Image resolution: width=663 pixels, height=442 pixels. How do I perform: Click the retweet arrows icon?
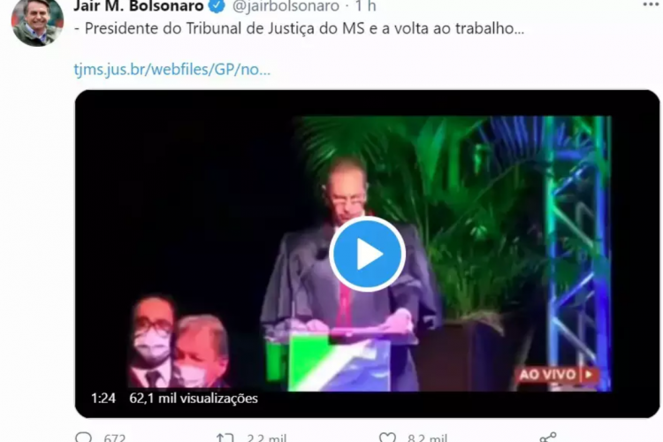pos(225,438)
